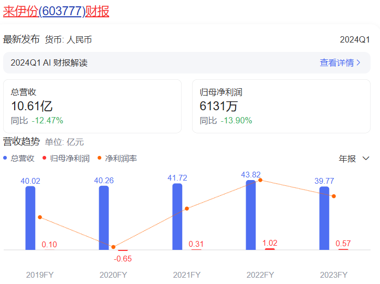Screen dimensions: 380x284
Task: Click the 2023FY blue revenue bar
Action: tap(324, 218)
